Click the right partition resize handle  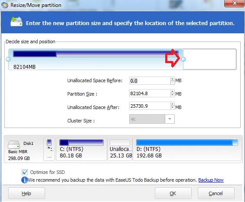pos(183,59)
